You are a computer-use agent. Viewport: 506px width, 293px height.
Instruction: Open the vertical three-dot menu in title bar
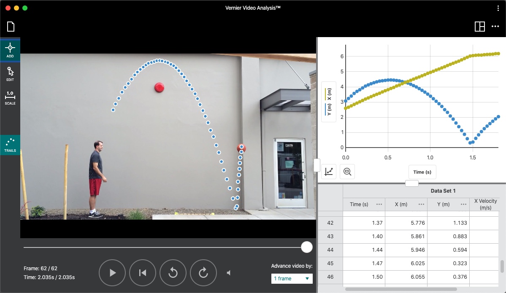click(498, 8)
